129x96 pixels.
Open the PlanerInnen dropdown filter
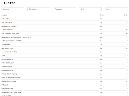39,9
